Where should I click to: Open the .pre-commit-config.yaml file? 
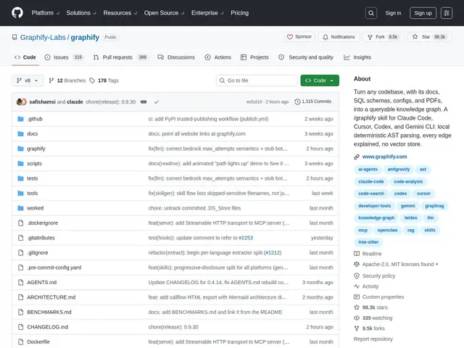pyautogui.click(x=54, y=268)
